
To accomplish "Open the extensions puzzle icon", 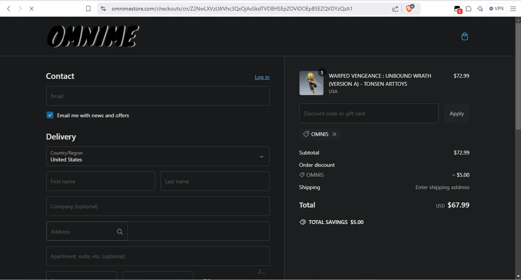I will click(469, 9).
